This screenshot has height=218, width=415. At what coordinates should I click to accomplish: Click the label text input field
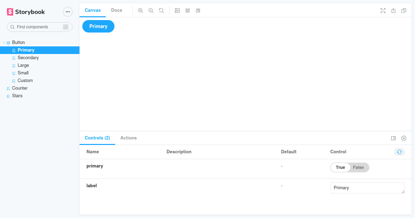(x=367, y=188)
